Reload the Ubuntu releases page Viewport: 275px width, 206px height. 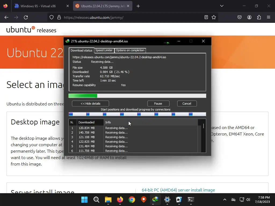(26, 17)
